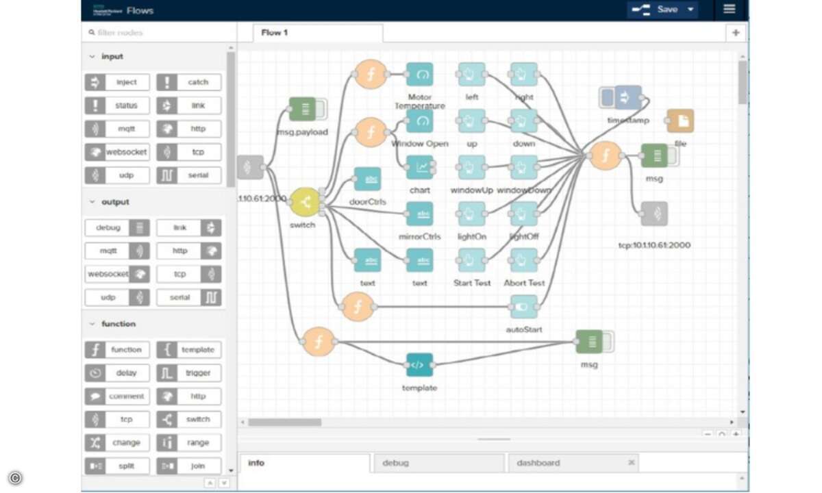The image size is (822, 493).
Task: Click the Start Test button node
Action: click(471, 260)
